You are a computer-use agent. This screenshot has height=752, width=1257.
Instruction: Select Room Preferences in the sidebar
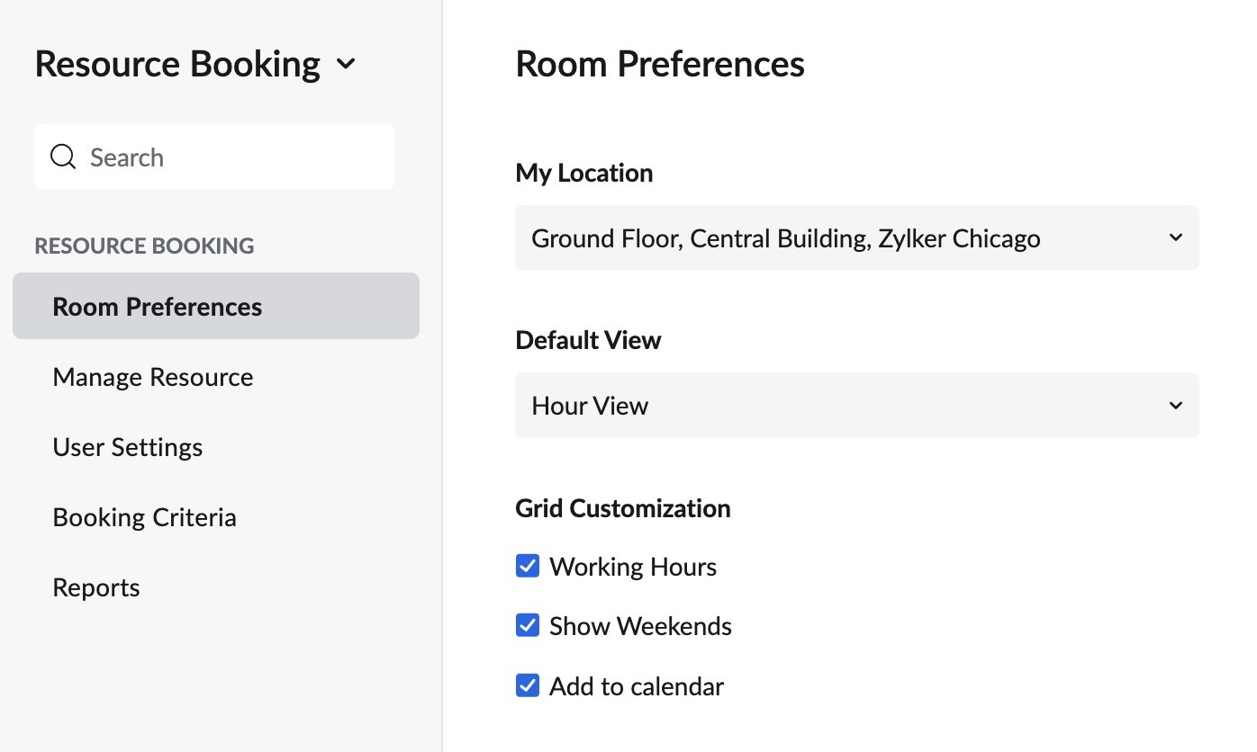pos(158,307)
